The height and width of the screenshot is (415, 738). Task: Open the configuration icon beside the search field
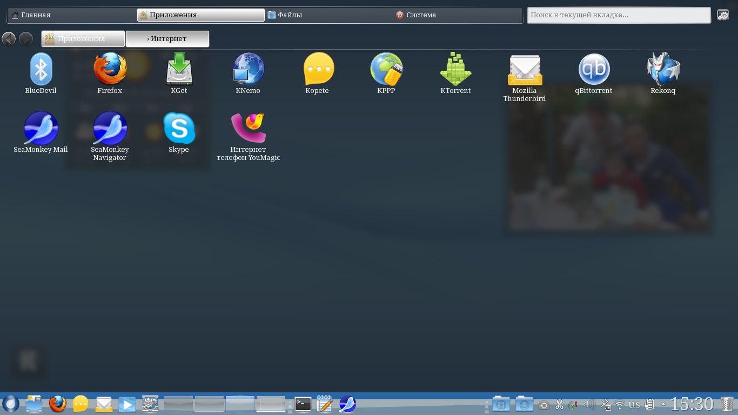click(723, 15)
